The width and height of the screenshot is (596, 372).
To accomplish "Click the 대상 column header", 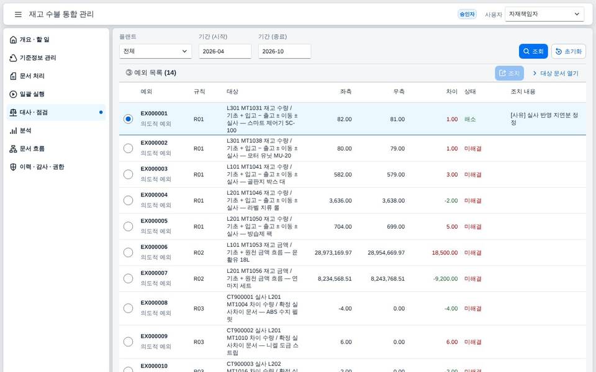I will [232, 92].
